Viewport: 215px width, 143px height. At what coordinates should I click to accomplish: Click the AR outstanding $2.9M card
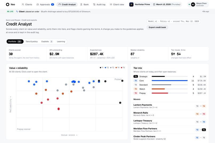click(67, 54)
